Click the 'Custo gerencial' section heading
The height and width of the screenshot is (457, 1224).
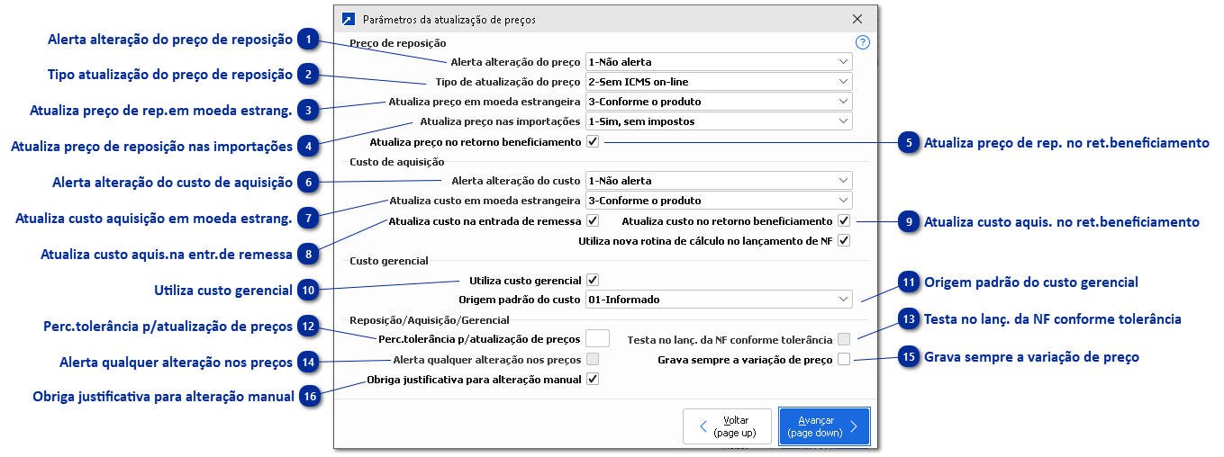(388, 261)
